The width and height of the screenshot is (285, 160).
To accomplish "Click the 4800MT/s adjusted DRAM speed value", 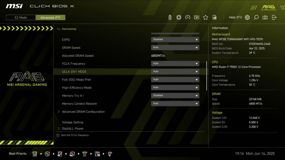I will (158, 56).
